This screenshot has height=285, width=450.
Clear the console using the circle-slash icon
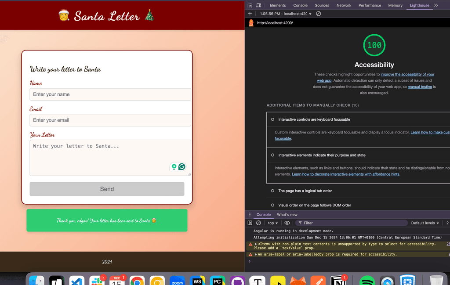(x=258, y=223)
